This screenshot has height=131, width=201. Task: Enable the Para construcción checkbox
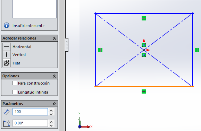click(15, 83)
